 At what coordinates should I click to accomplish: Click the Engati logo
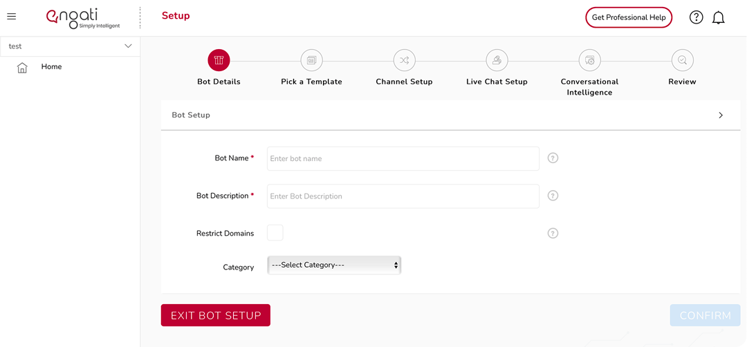click(83, 17)
